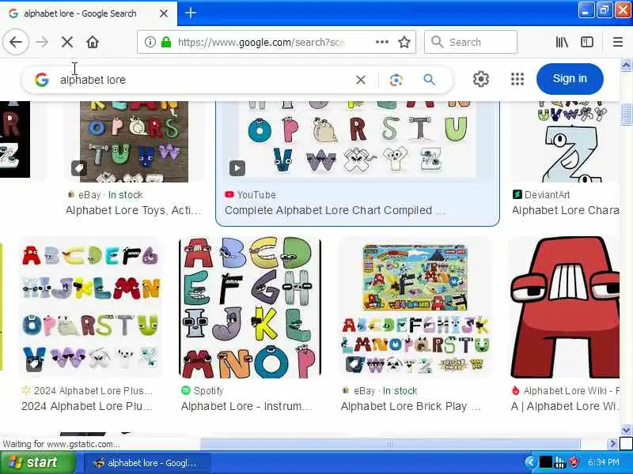This screenshot has width=633, height=474.
Task: Click the 6:34 PM taskbar clock
Action: click(x=604, y=462)
